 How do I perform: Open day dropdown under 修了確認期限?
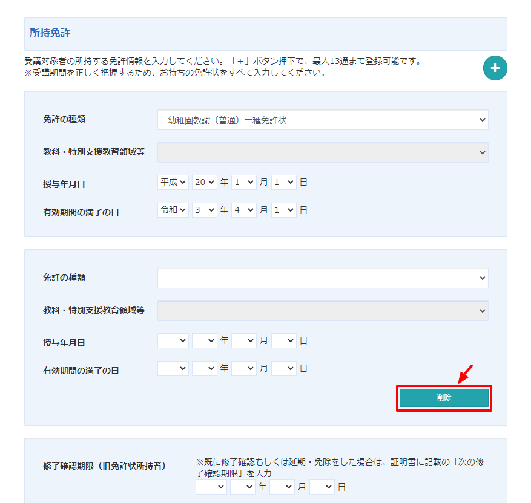tap(322, 487)
